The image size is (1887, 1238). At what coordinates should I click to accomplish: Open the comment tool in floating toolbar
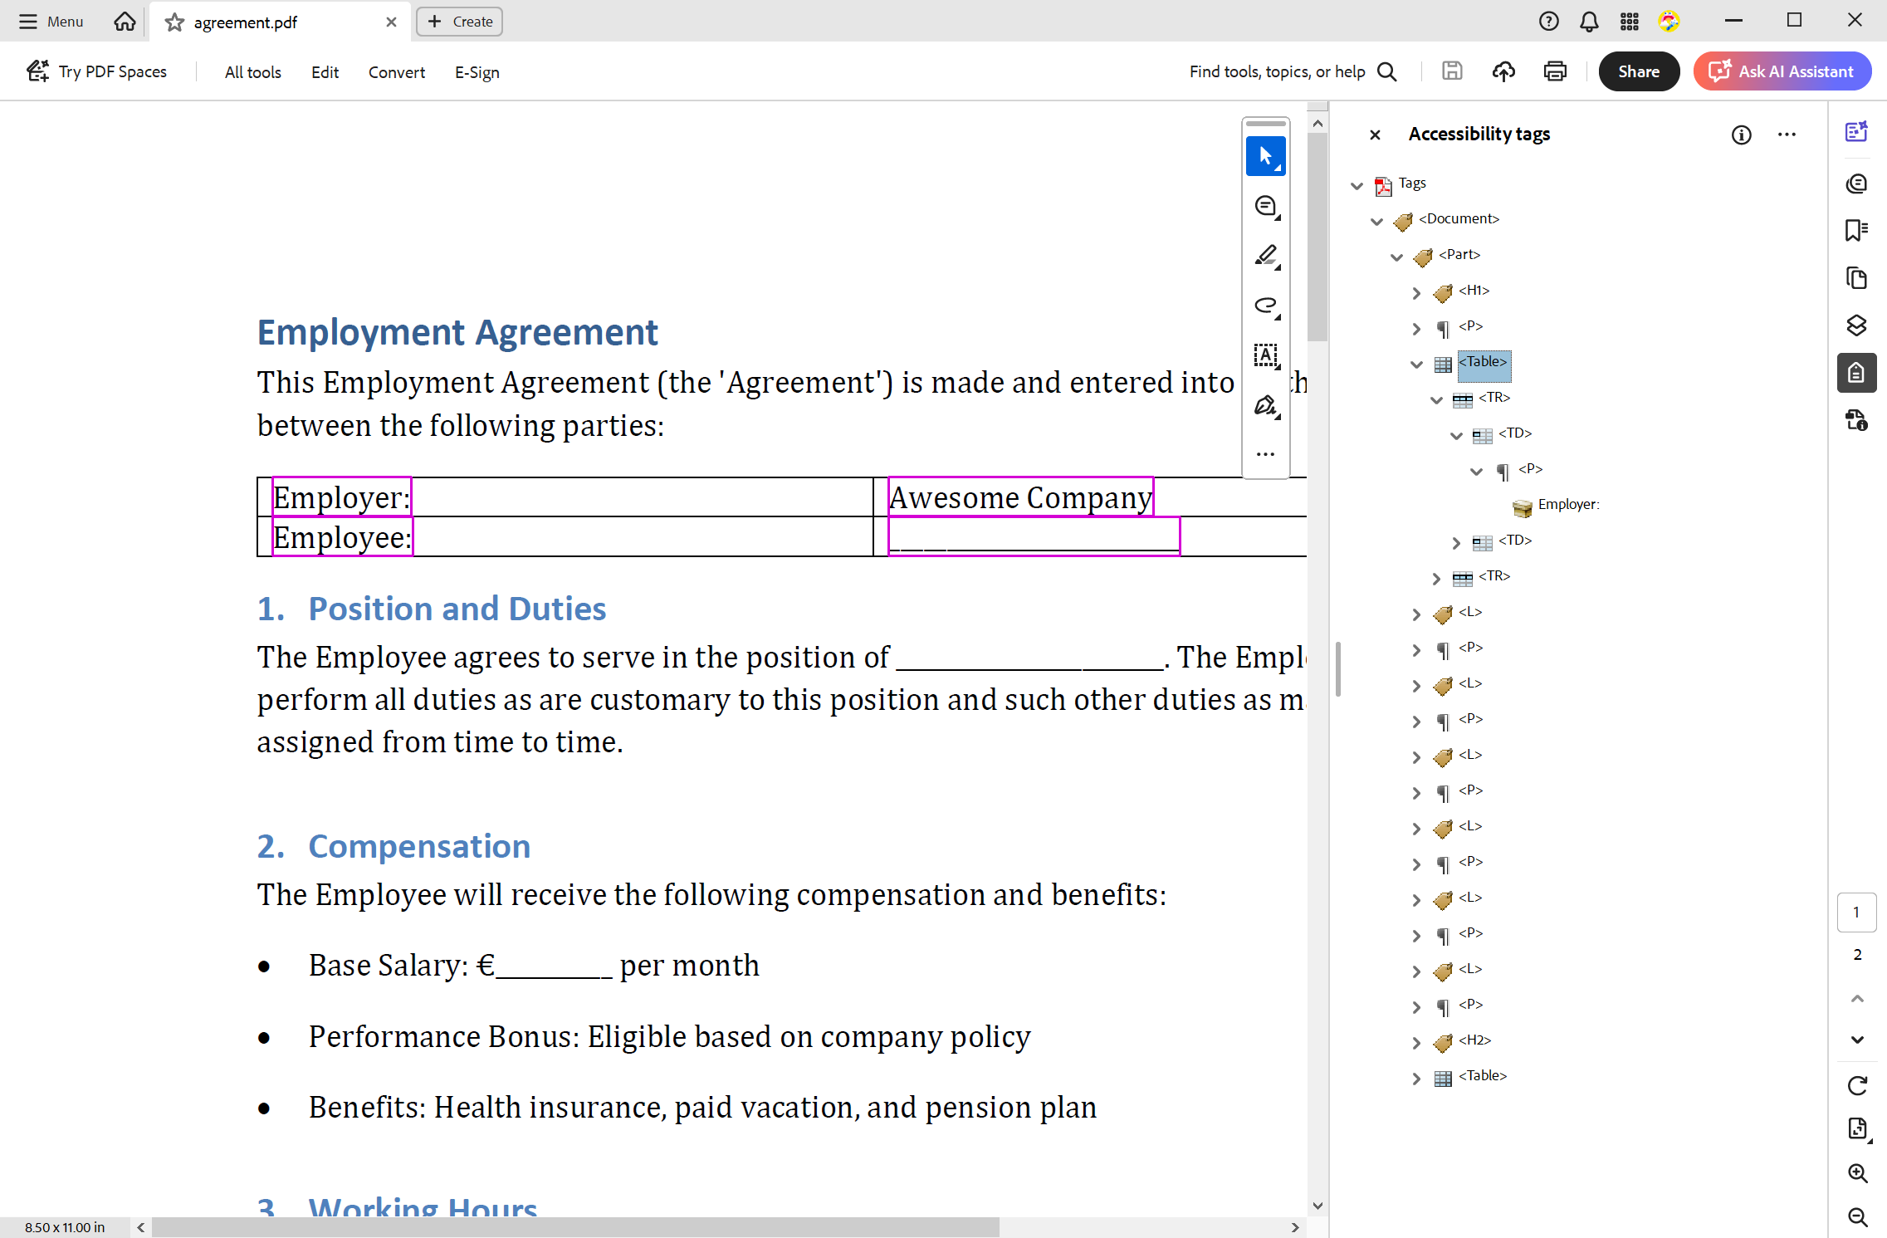click(1264, 206)
